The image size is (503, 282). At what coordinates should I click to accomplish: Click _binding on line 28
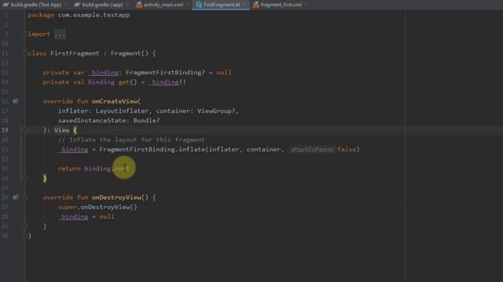click(x=73, y=216)
